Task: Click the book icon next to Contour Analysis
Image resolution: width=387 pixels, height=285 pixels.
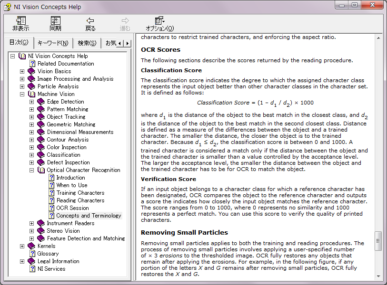Action: pyautogui.click(x=41, y=140)
